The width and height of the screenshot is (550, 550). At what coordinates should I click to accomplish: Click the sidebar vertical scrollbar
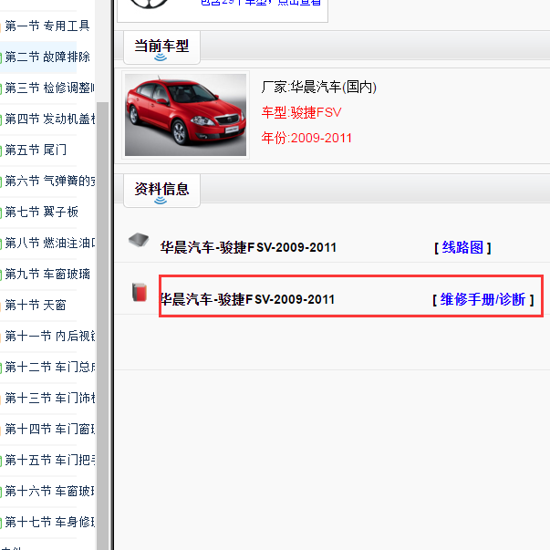[102, 327]
